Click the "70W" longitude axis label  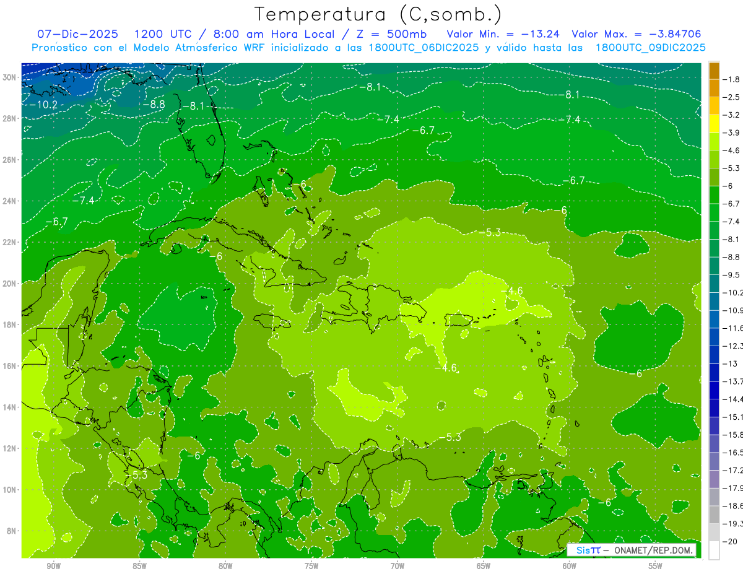coord(398,567)
